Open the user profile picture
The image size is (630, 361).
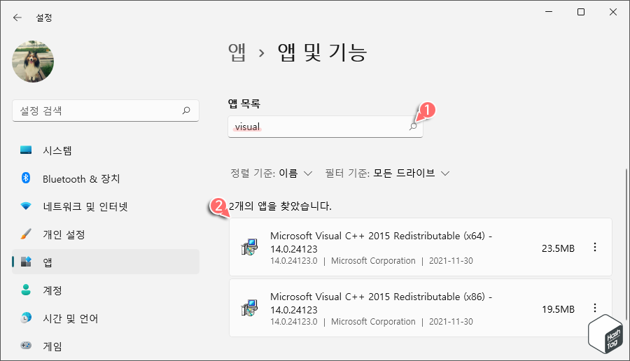33,62
